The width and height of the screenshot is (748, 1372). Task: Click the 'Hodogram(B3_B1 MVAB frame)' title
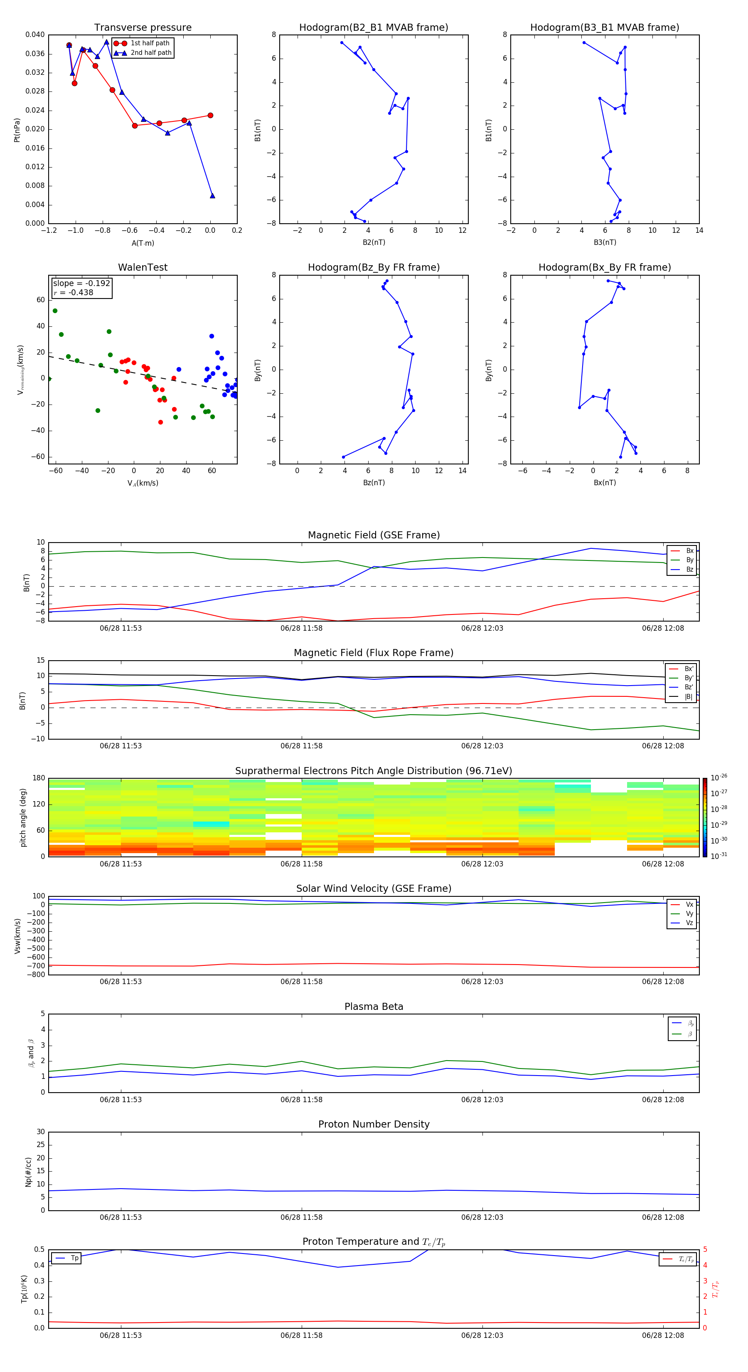click(x=605, y=28)
